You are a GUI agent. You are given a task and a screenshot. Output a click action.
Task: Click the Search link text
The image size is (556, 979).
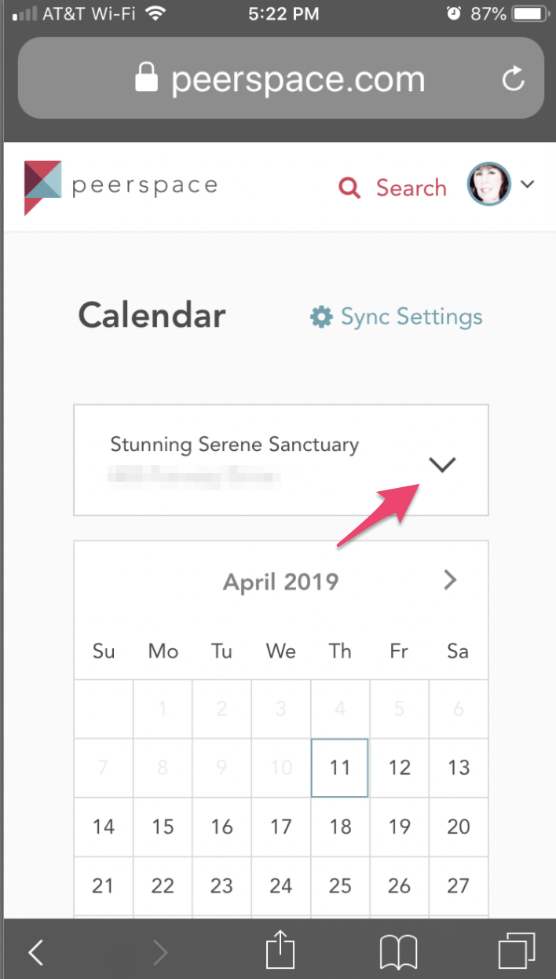click(x=411, y=188)
